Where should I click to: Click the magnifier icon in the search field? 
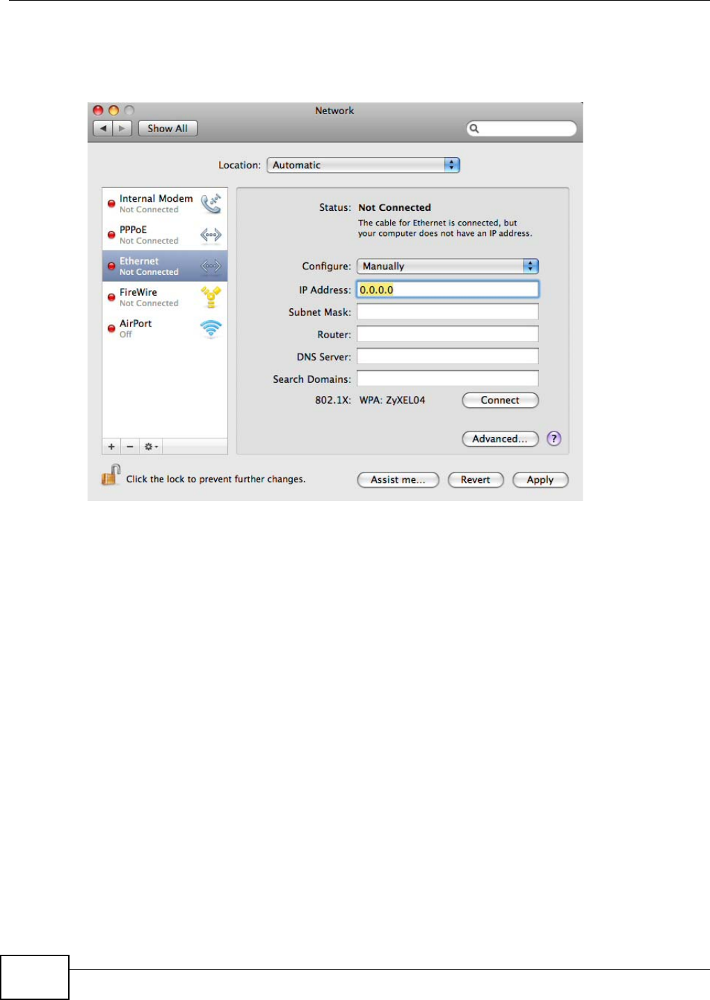pyautogui.click(x=474, y=129)
